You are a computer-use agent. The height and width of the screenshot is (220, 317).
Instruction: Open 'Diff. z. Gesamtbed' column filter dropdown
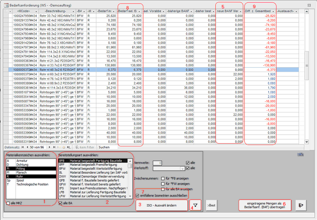(273, 11)
